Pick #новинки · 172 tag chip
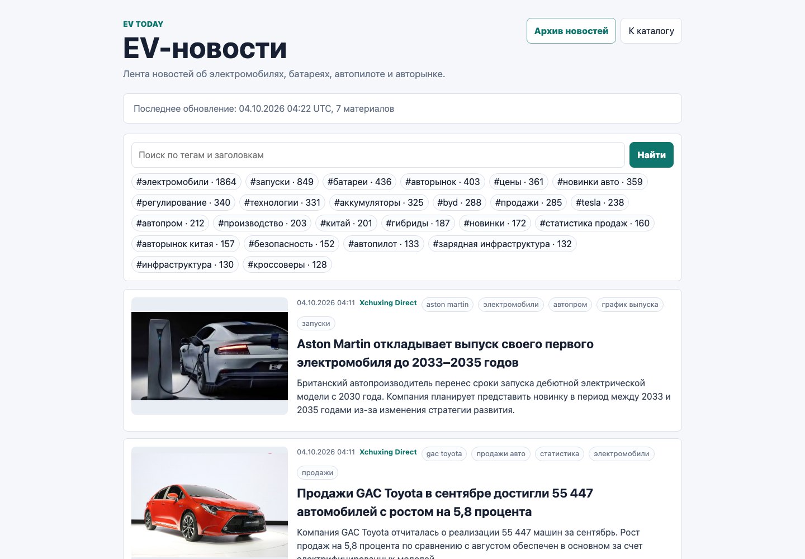 [495, 223]
